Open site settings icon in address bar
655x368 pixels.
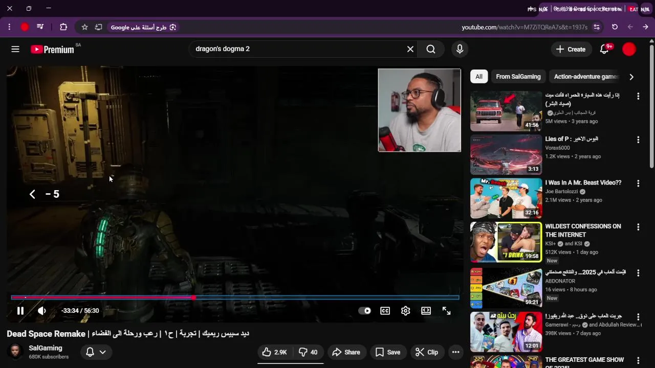tap(597, 27)
